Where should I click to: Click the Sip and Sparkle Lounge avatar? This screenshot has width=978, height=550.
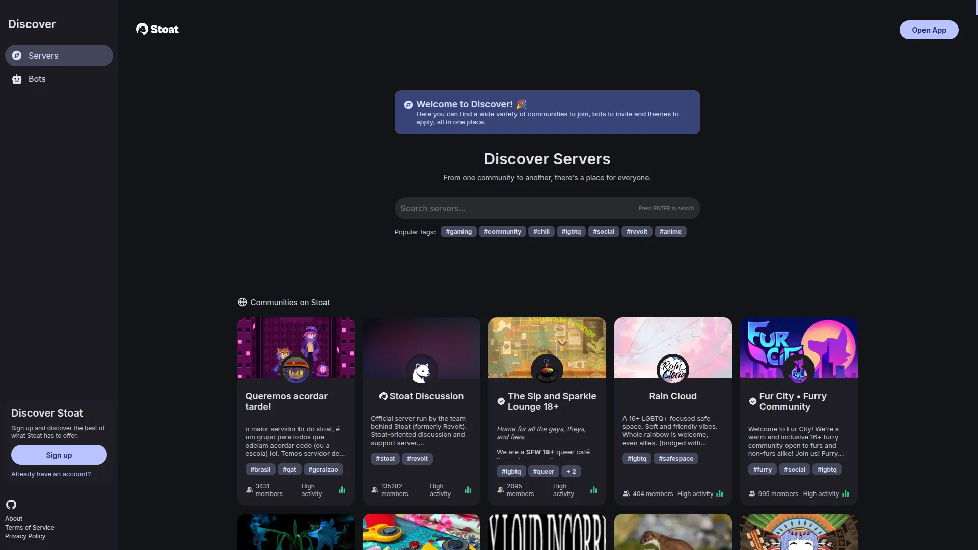click(x=547, y=370)
